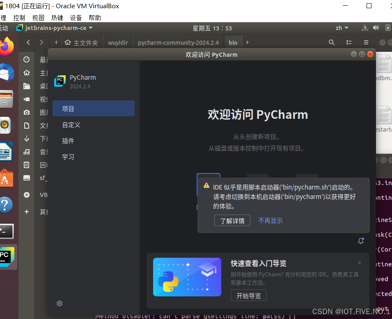The height and width of the screenshot is (319, 392).
Task: Click the 不再显示 link
Action: click(270, 221)
